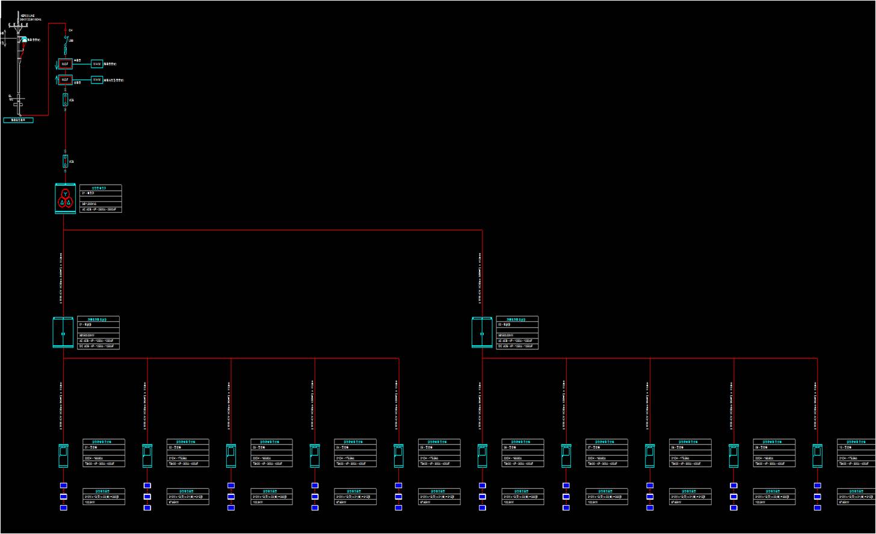This screenshot has width=876, height=534.
Task: Select the red transformer Y-delta symbol
Action: point(65,198)
